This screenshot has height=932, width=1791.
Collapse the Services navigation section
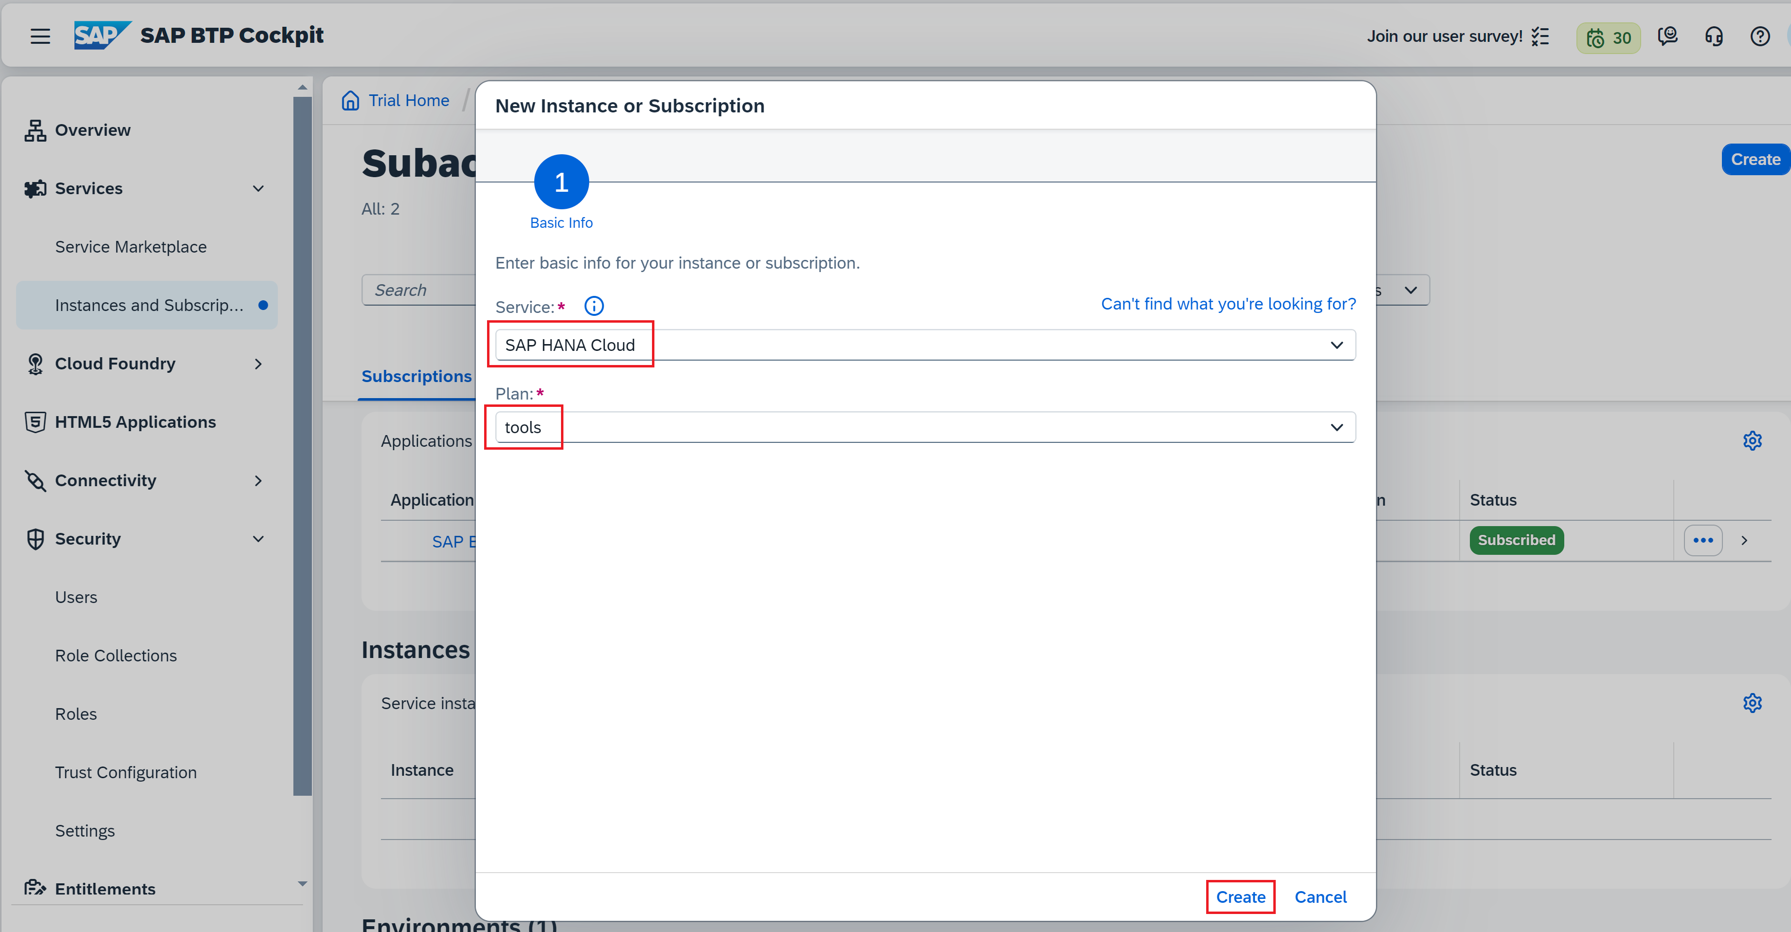258,188
